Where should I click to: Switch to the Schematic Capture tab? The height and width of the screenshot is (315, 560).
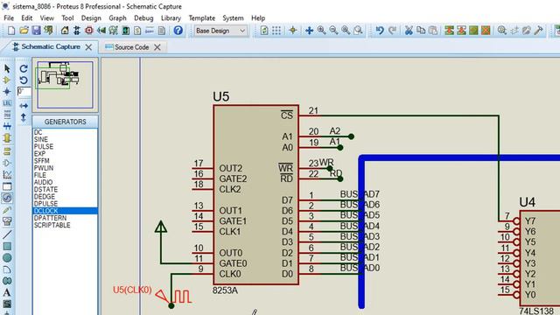click(51, 46)
